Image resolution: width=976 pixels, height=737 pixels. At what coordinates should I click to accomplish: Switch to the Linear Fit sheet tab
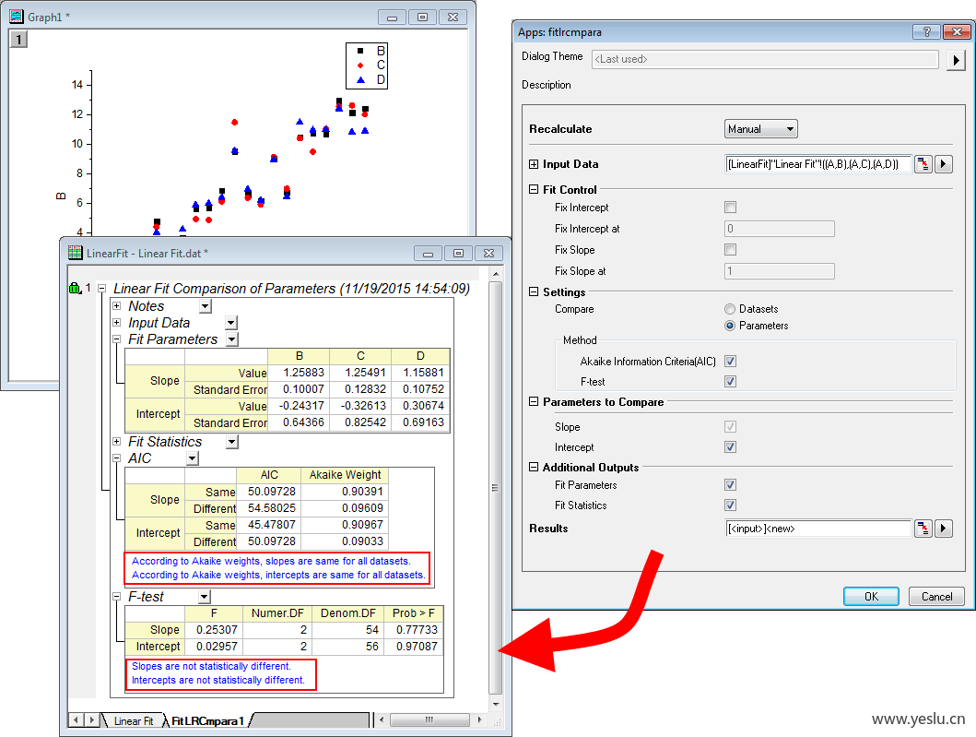[x=134, y=720]
